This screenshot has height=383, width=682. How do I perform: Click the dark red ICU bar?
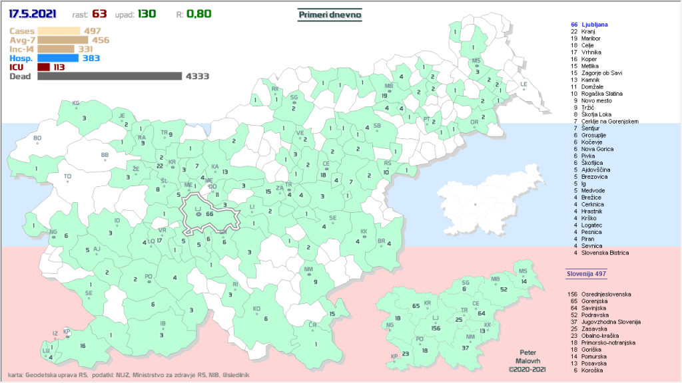coord(44,67)
